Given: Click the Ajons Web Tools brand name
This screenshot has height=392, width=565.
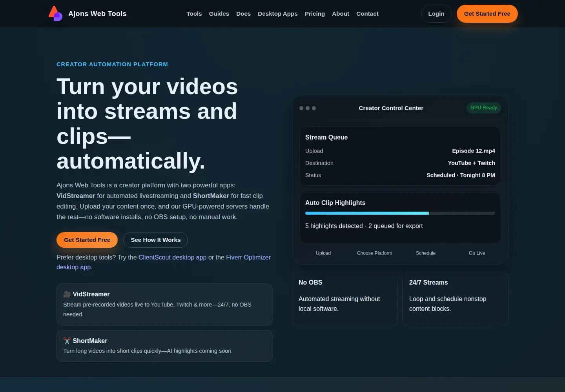Looking at the screenshot, I should click(97, 14).
